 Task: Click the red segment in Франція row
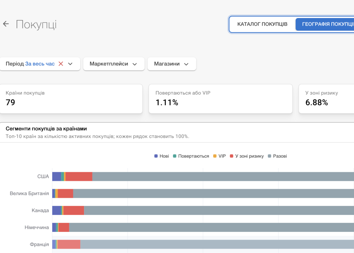[x=69, y=244]
